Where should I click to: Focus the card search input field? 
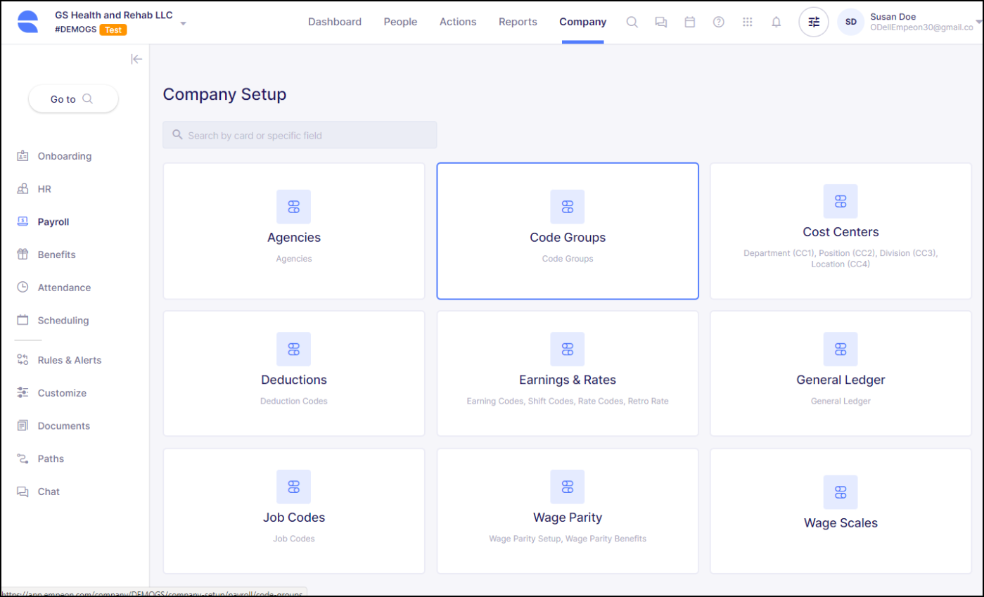point(300,135)
